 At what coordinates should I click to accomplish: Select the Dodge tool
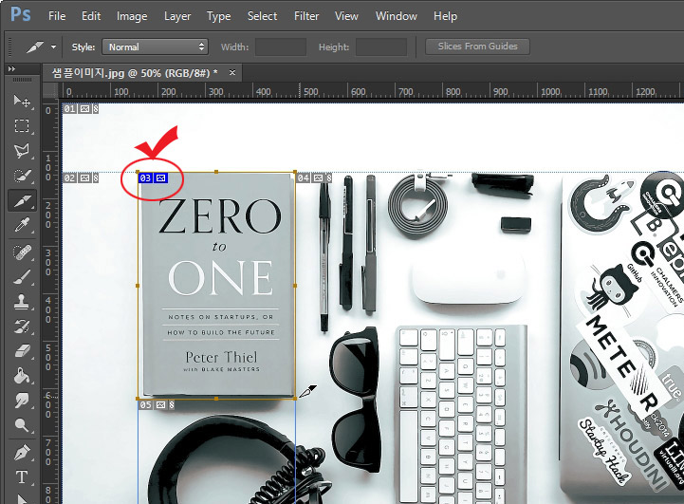click(22, 424)
